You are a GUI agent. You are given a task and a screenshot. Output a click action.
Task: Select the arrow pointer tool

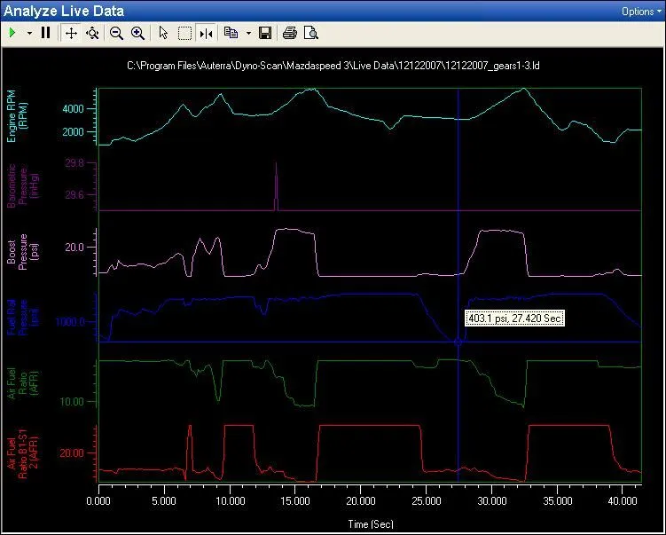[163, 33]
